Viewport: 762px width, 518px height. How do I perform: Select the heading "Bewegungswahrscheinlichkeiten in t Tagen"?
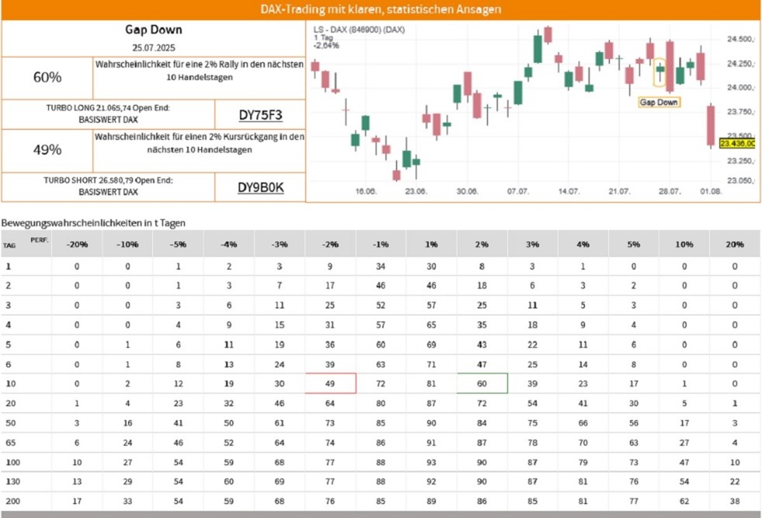(x=93, y=223)
